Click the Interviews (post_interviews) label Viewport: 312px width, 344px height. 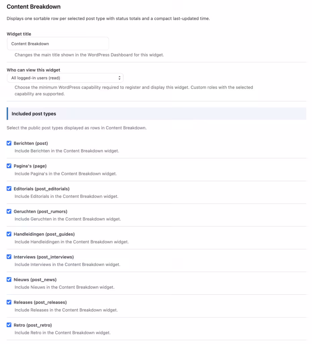[44, 257]
